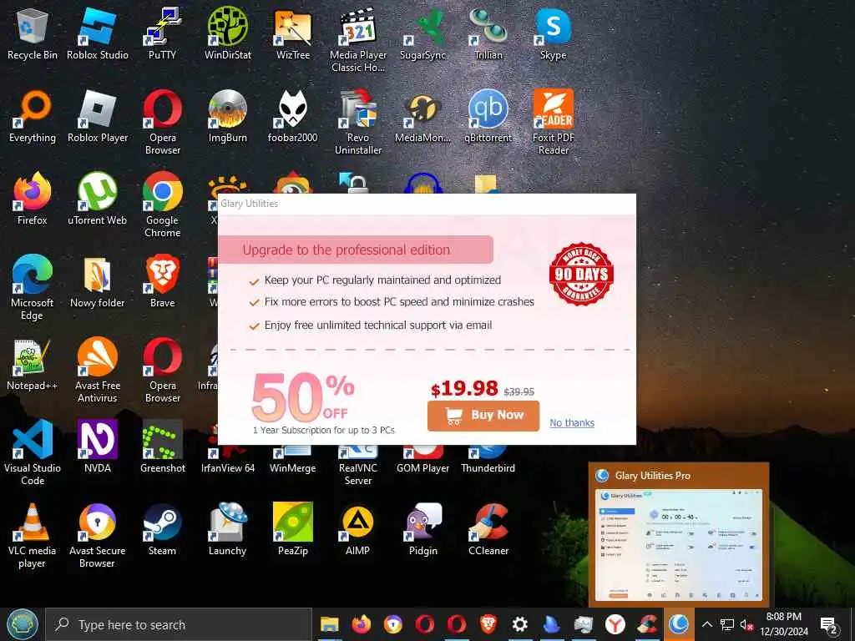Open Firefox from the taskbar

coord(361,624)
